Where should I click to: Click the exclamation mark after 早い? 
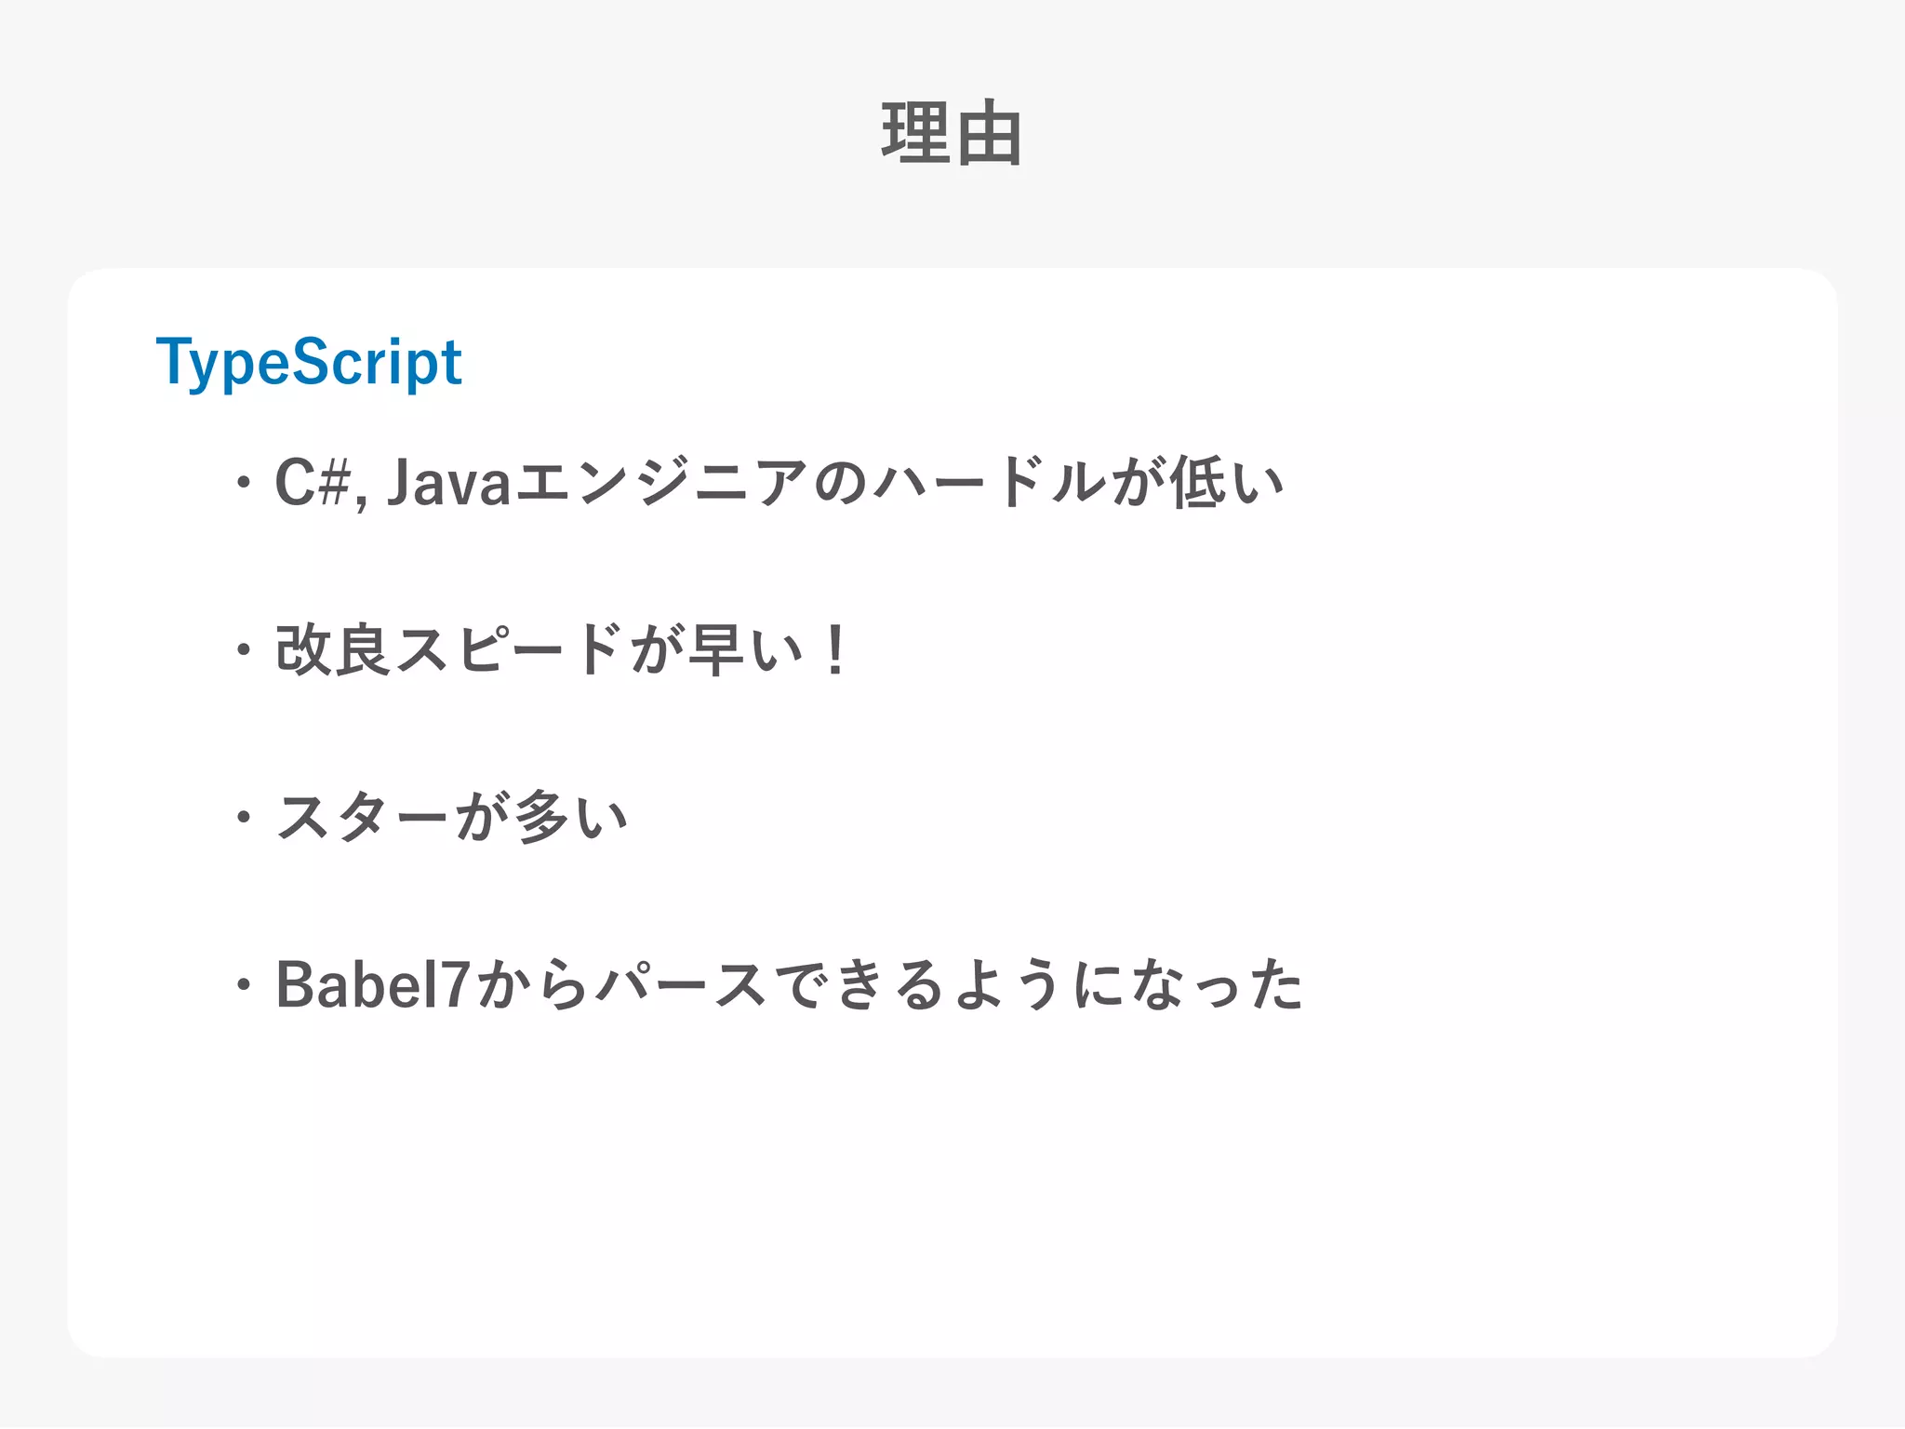tap(835, 649)
